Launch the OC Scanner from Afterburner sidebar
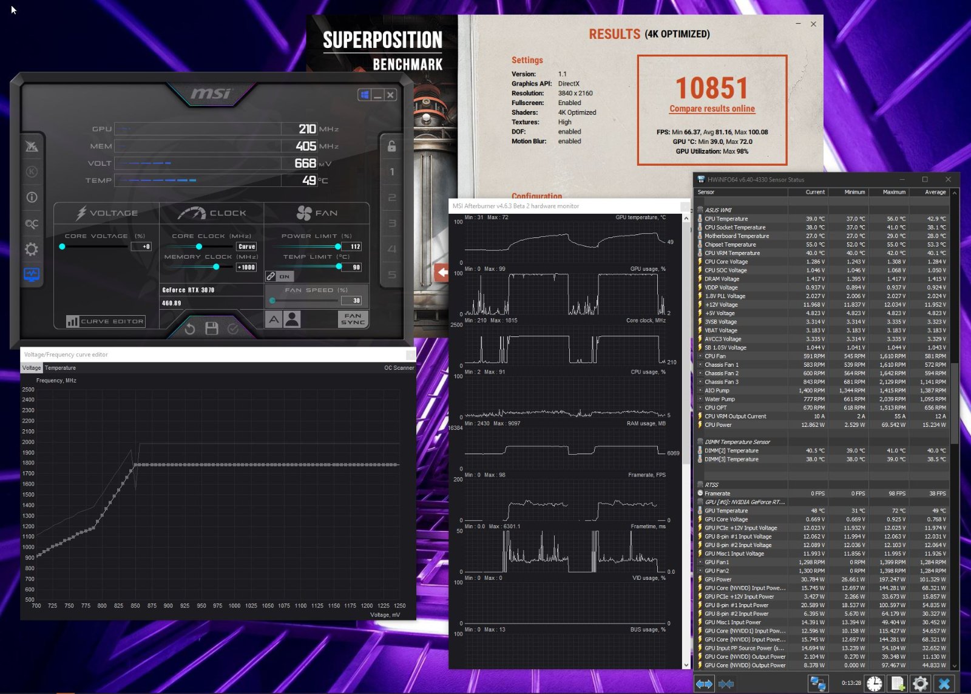This screenshot has width=971, height=694. 32,223
